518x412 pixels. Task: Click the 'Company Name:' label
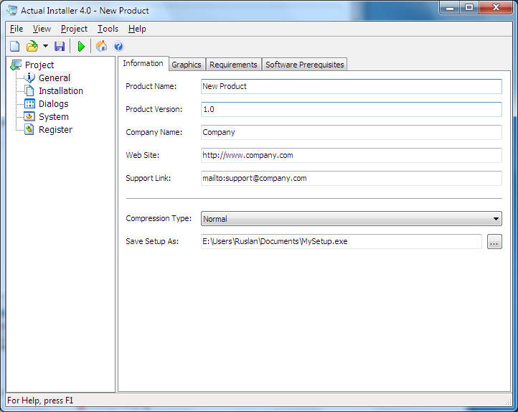154,132
